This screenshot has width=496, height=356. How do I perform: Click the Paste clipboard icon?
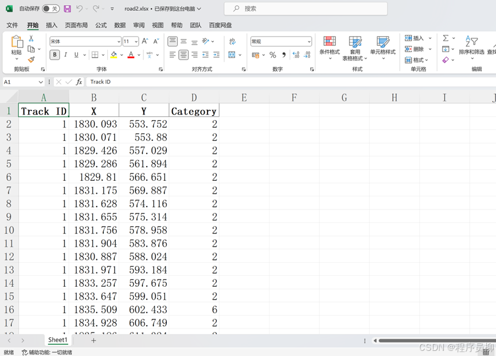coord(17,42)
